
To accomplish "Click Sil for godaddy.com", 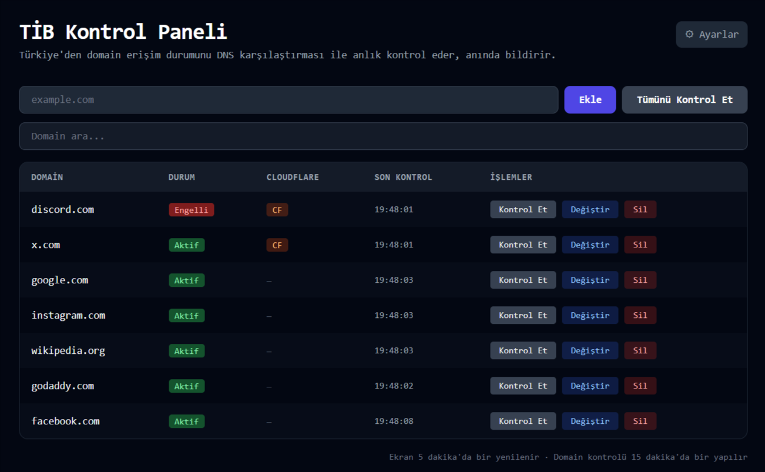I will tap(640, 386).
